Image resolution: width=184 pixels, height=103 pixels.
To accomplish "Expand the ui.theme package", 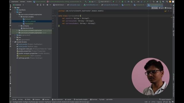I will pyautogui.click(x=19, y=26).
